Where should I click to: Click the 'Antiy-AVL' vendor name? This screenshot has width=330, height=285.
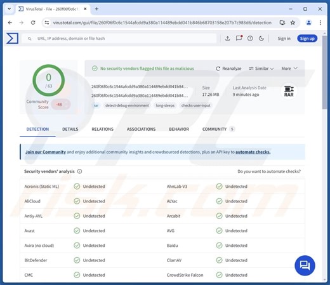point(34,216)
